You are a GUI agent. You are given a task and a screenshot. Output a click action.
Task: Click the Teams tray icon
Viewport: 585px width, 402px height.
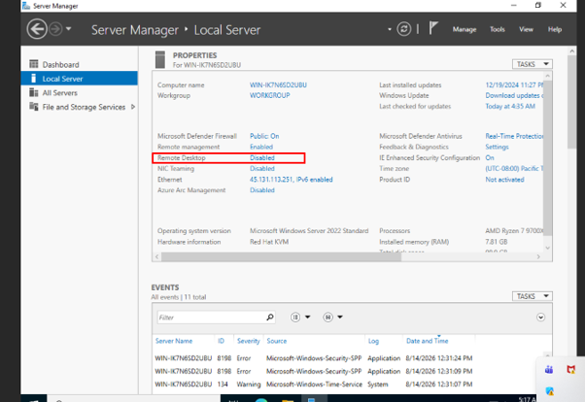[x=549, y=370]
